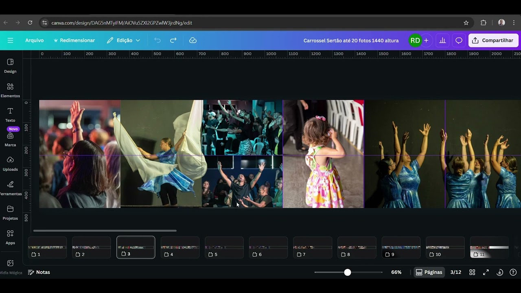The width and height of the screenshot is (521, 293).
Task: Expand the Edição mode dropdown
Action: coord(123,40)
